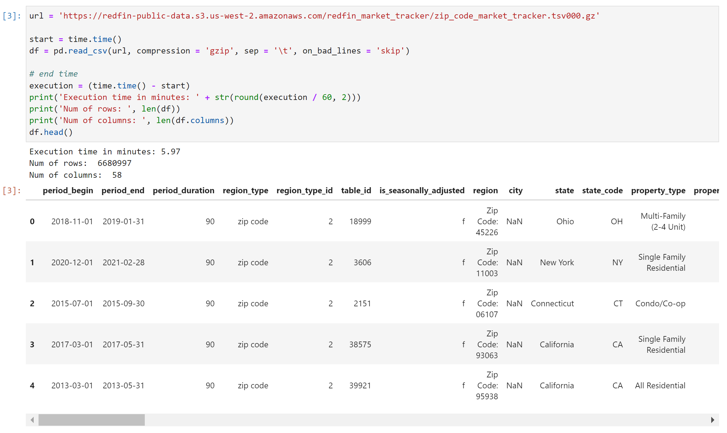The height and width of the screenshot is (433, 727).
Task: Click the scrollbar left arrow
Action: pos(32,420)
